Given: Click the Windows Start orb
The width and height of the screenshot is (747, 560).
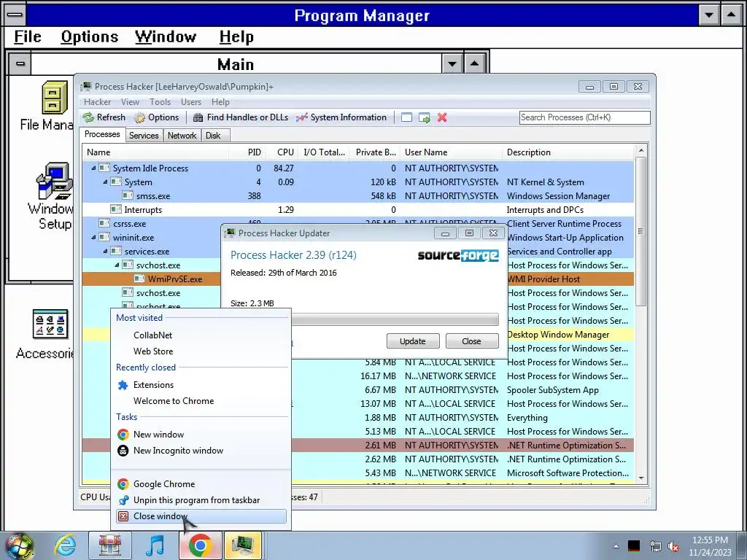Looking at the screenshot, I should (x=19, y=546).
